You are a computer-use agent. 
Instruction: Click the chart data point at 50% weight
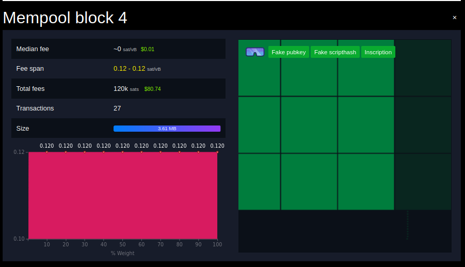coord(122,152)
